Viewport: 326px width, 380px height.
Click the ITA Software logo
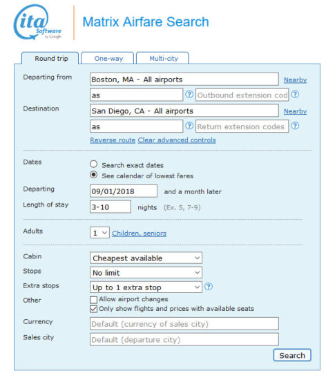click(37, 22)
